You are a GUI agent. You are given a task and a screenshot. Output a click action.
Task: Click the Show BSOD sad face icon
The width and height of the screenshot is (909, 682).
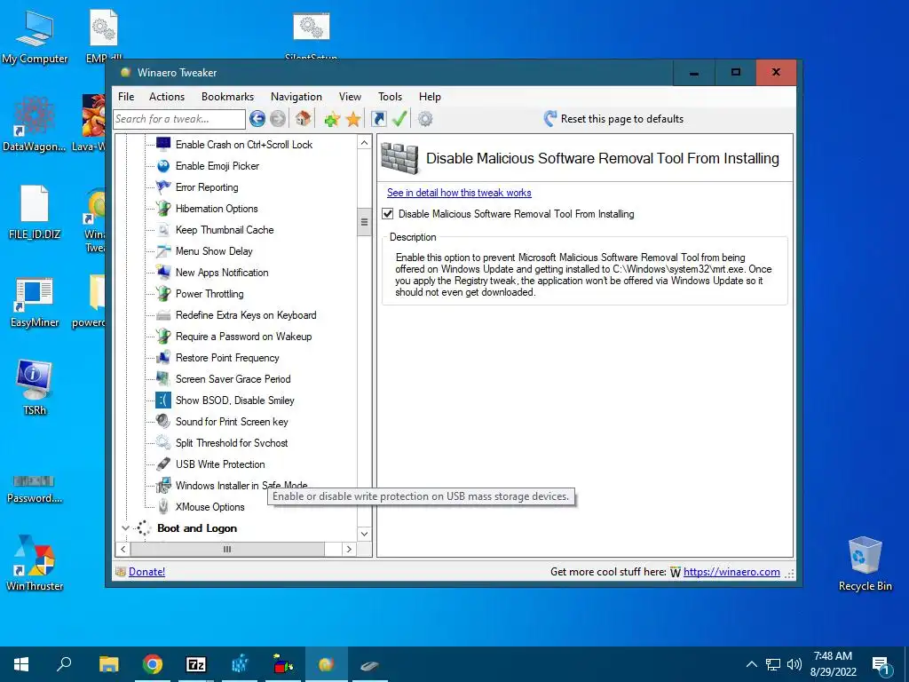(x=163, y=400)
